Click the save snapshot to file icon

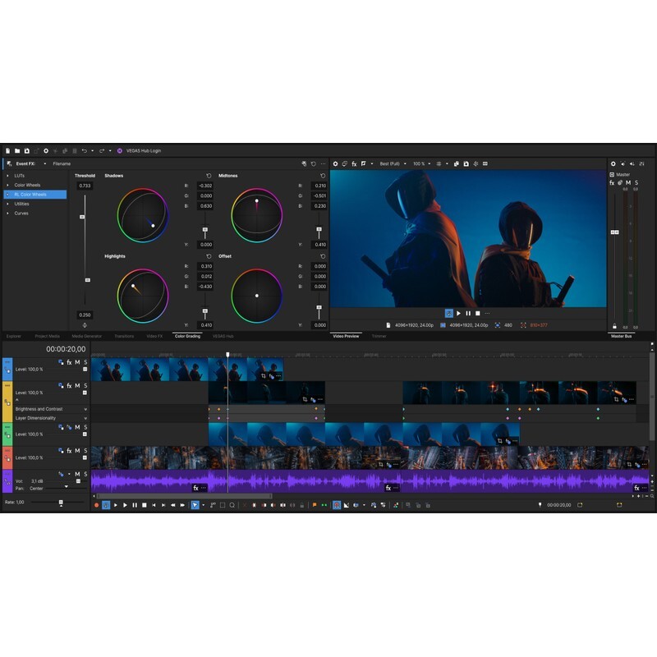[465, 162]
